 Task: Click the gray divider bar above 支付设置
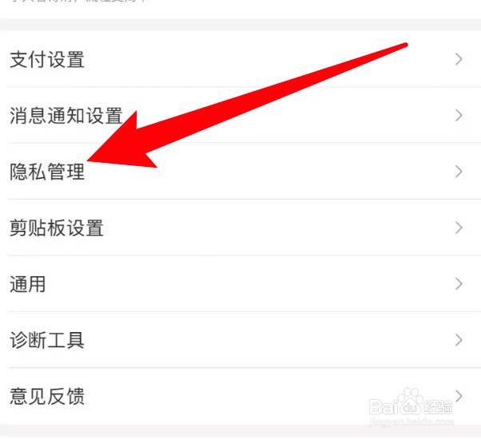240,25
